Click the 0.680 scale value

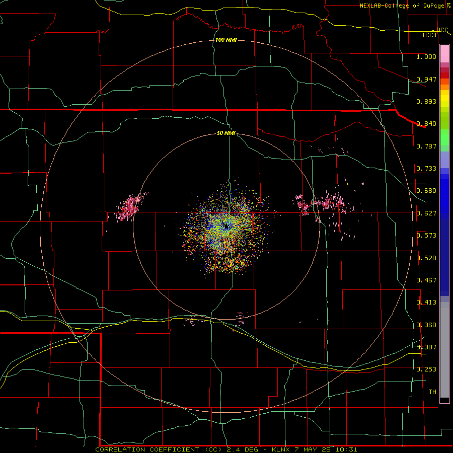(426, 191)
